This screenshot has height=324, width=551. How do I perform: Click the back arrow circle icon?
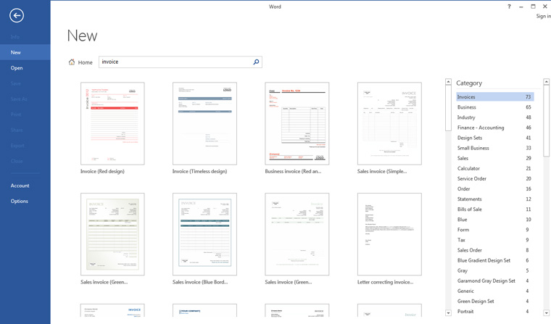17,15
